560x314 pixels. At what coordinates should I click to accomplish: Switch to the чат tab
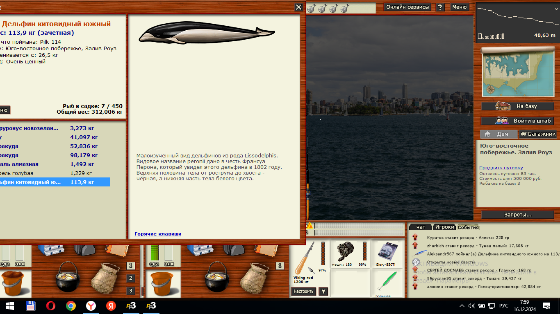pyautogui.click(x=421, y=227)
